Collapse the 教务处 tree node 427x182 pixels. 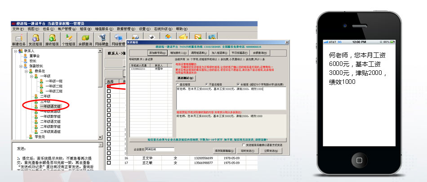pyautogui.click(x=26, y=71)
